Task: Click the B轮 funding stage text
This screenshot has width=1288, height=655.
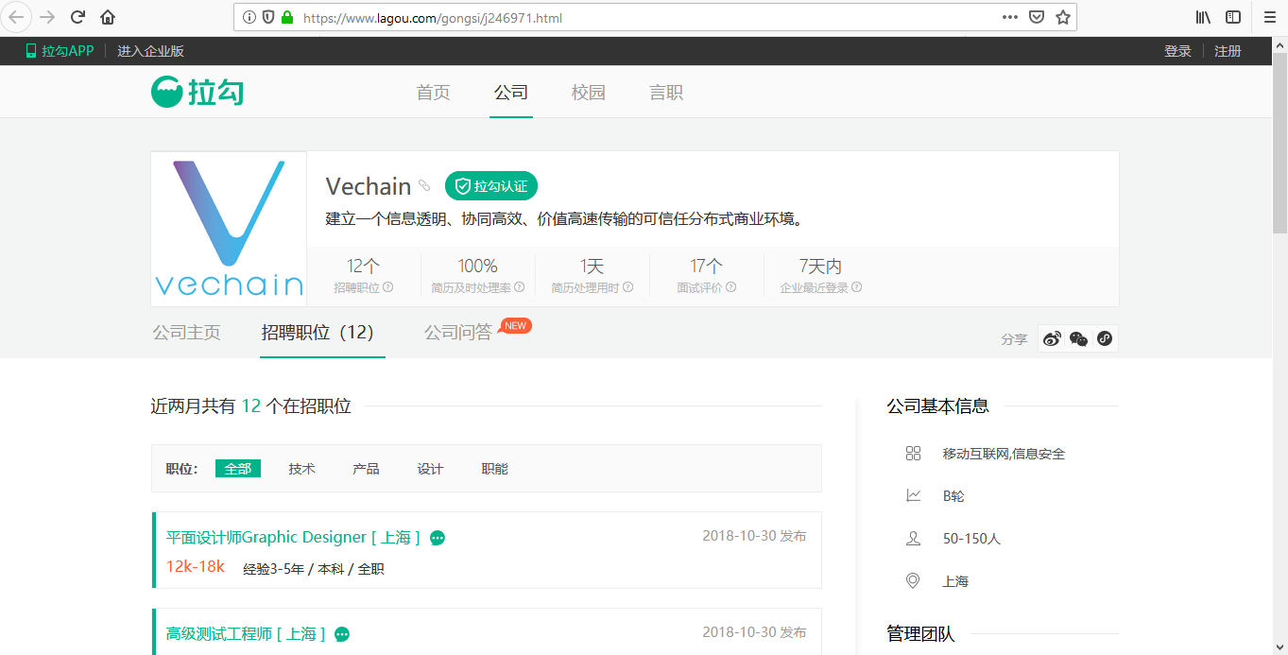Action: pyautogui.click(x=953, y=496)
